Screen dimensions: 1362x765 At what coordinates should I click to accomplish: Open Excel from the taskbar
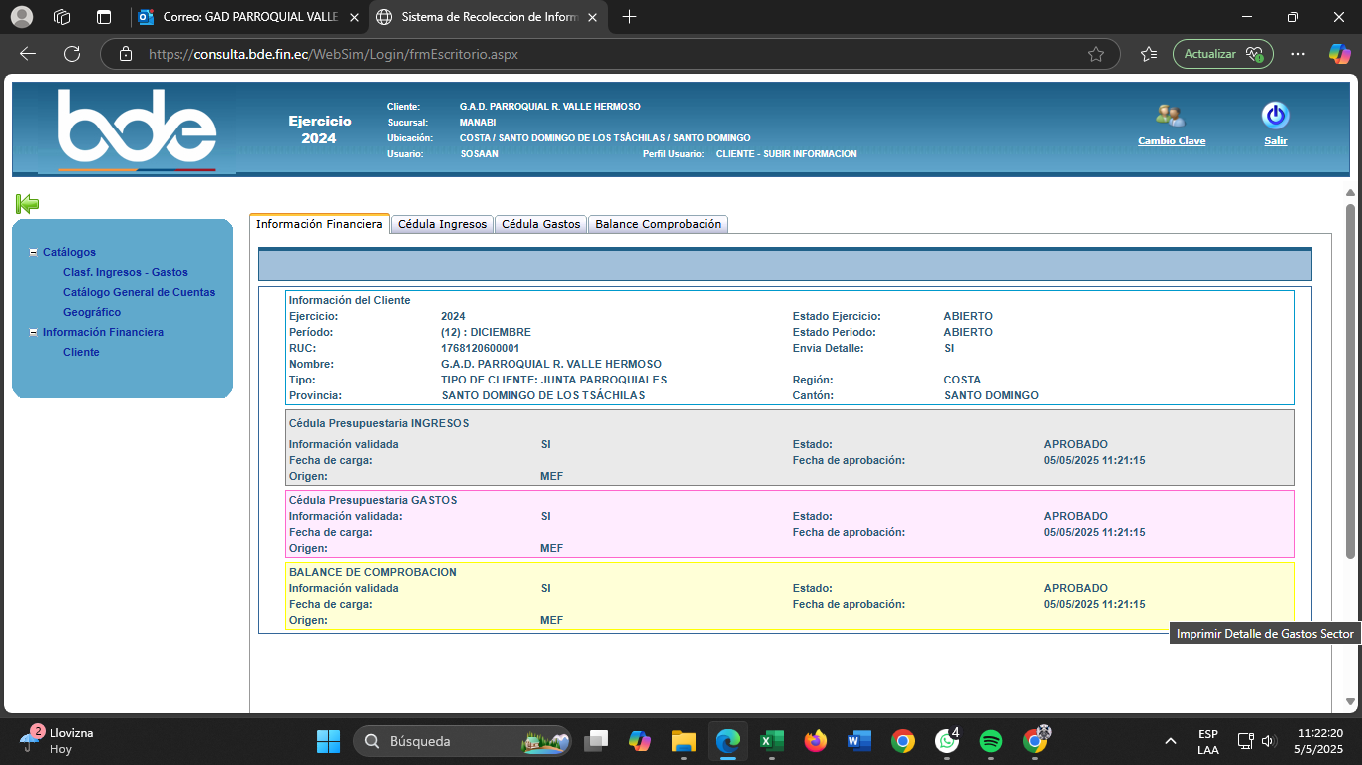pyautogui.click(x=771, y=741)
